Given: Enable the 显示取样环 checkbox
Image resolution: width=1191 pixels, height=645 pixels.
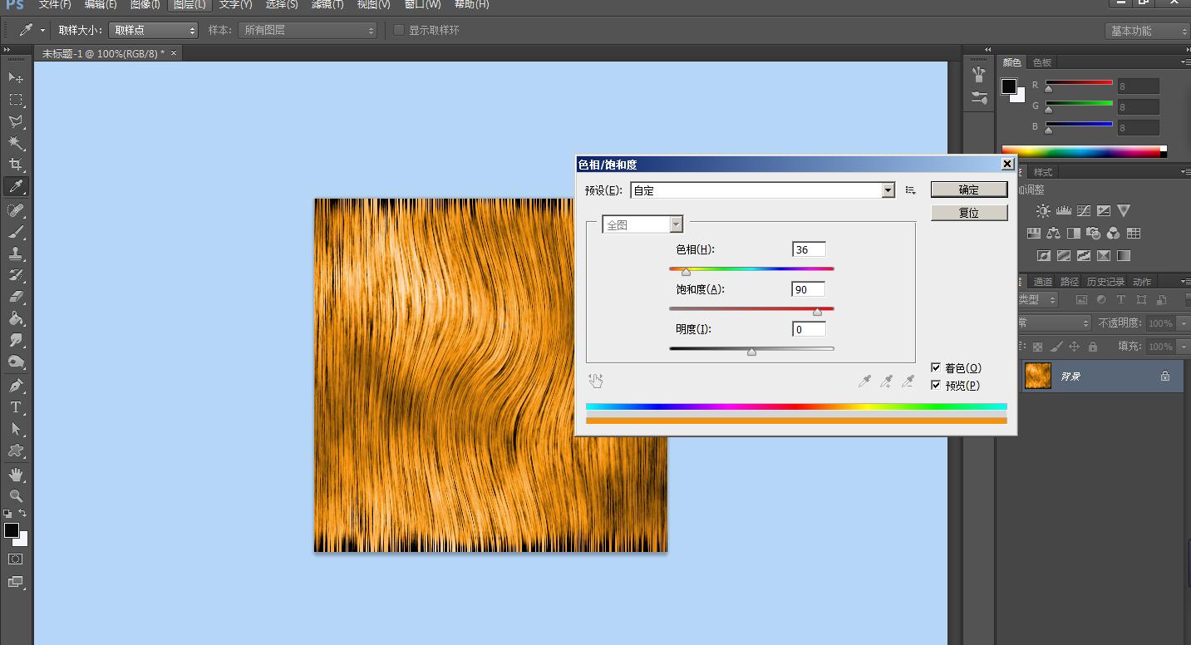Looking at the screenshot, I should coord(399,30).
